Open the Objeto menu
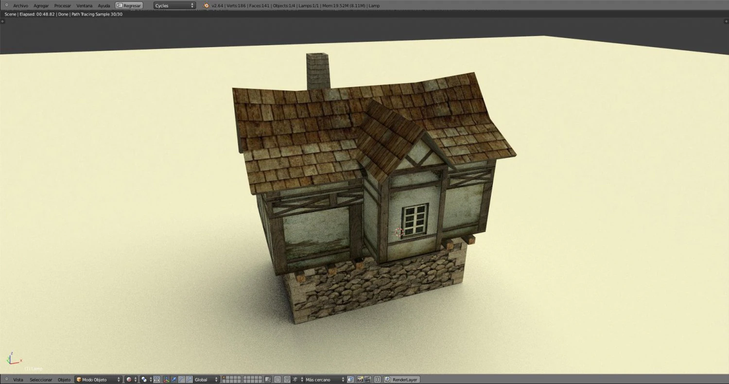The image size is (729, 384). pos(64,380)
